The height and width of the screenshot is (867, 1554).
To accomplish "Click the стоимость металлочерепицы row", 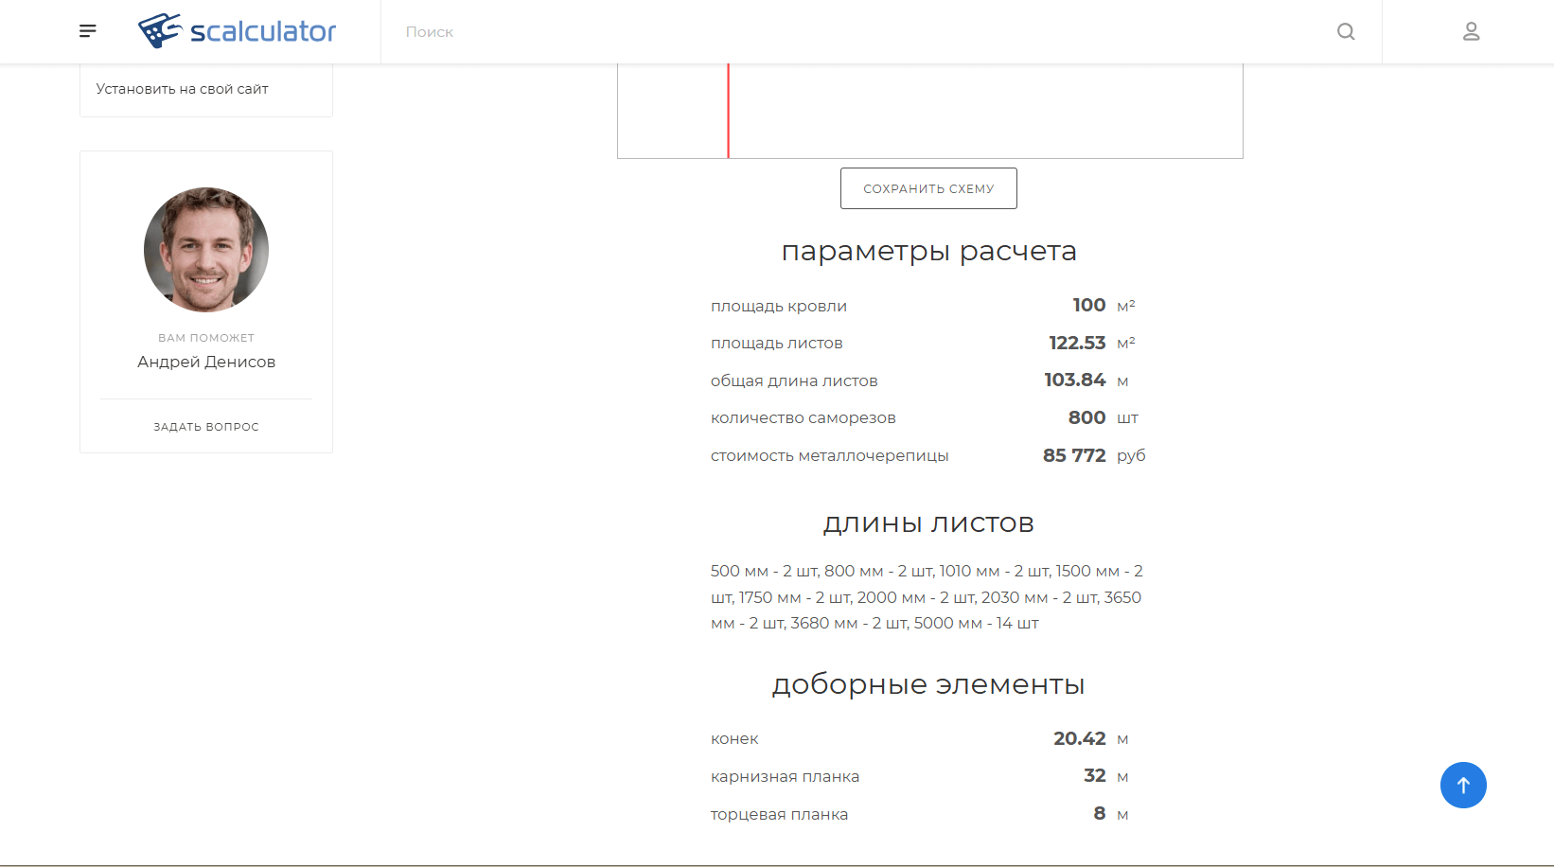I will (x=927, y=455).
